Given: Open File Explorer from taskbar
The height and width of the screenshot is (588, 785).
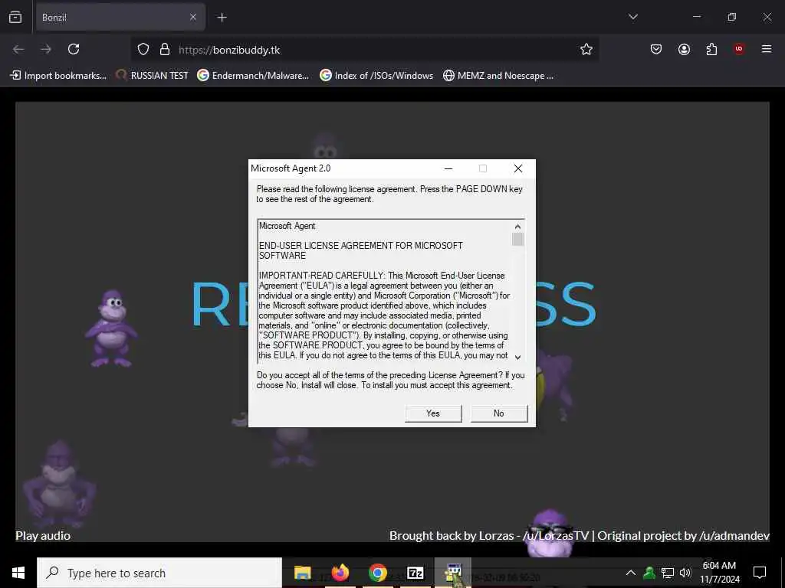Looking at the screenshot, I should (302, 573).
